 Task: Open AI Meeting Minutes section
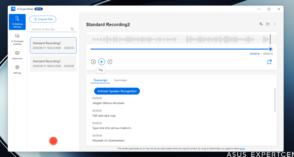pos(17,22)
